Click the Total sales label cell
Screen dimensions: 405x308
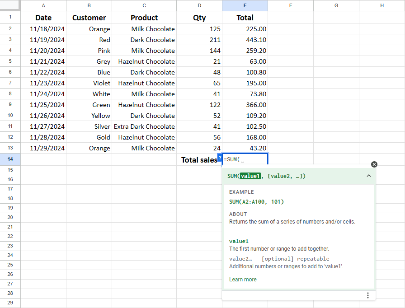[x=199, y=159]
